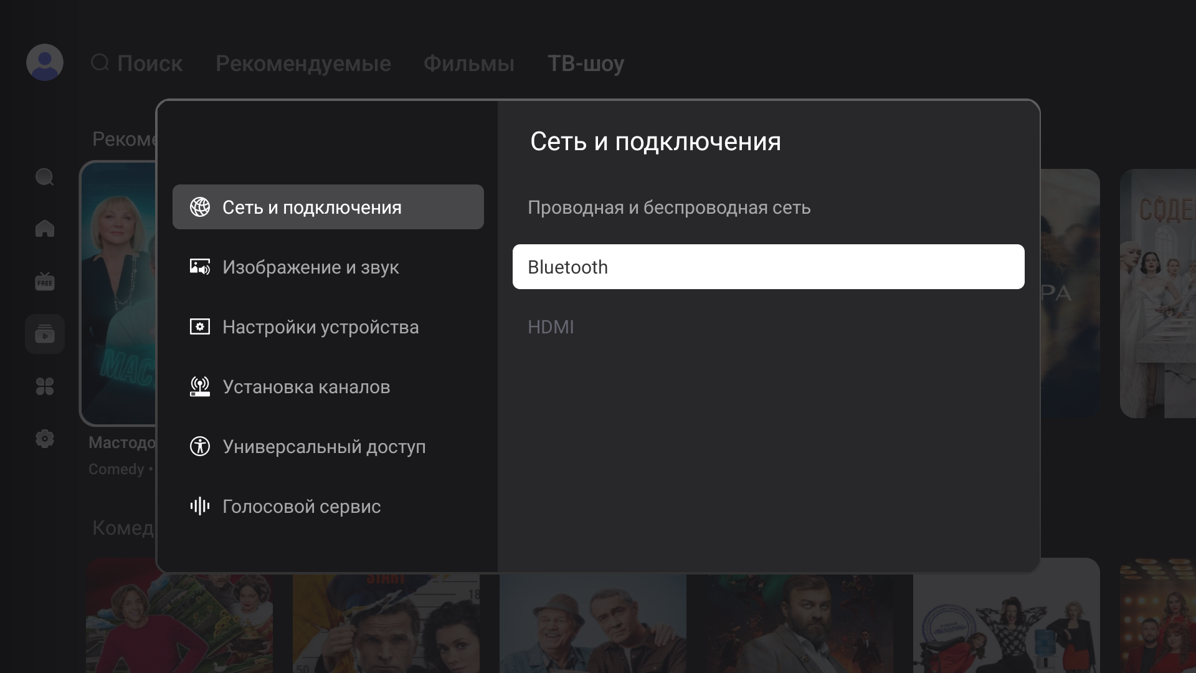Click the globe icon for network settings
Image resolution: width=1196 pixels, height=673 pixels.
[200, 207]
